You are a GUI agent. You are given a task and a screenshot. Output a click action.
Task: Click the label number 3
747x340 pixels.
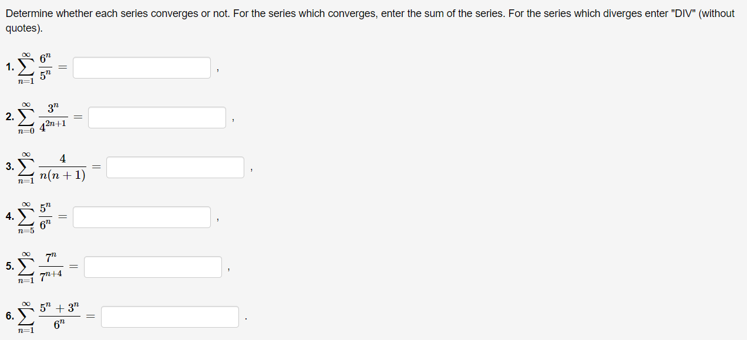9,166
